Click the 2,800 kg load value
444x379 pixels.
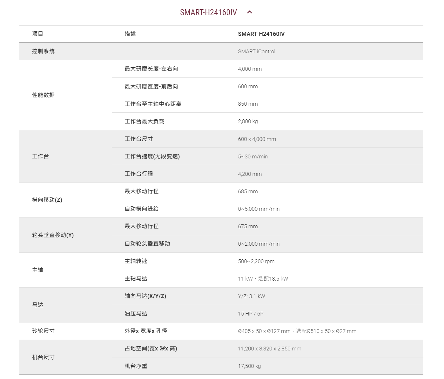[x=248, y=121]
